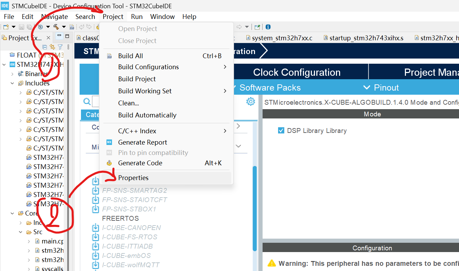Click the Project Explorer filter funnel icon
The width and height of the screenshot is (459, 271).
tap(60, 47)
